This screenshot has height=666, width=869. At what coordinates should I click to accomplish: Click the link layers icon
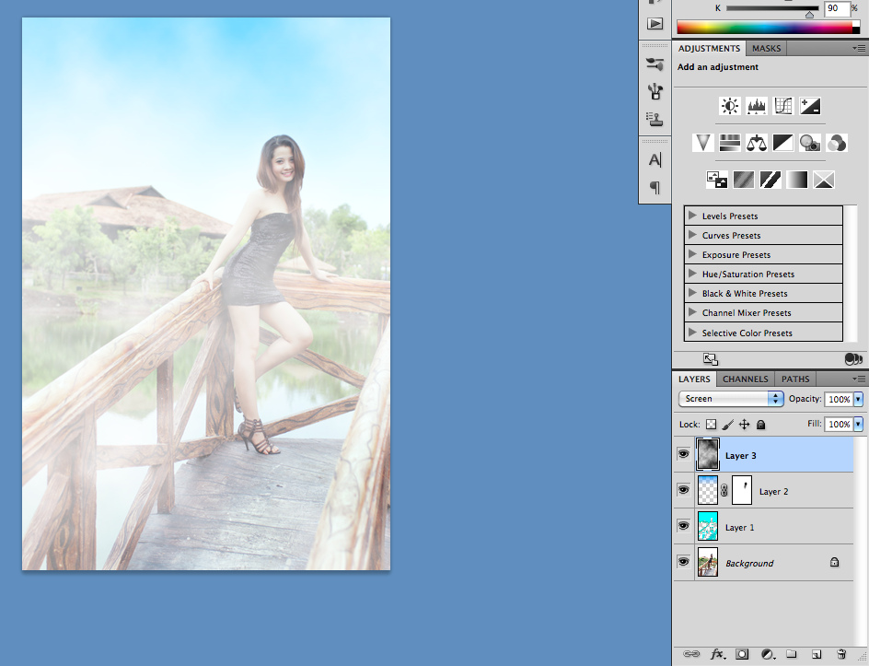[x=691, y=654]
